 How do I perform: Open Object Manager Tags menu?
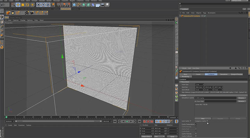click(205, 13)
